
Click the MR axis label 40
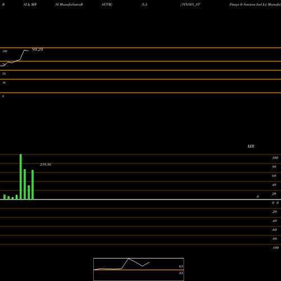pos(274,185)
